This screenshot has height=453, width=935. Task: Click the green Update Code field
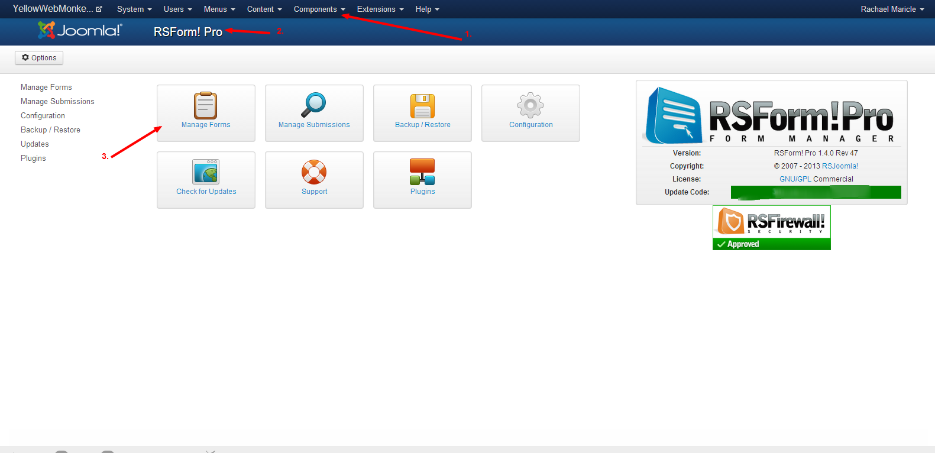pyautogui.click(x=816, y=192)
